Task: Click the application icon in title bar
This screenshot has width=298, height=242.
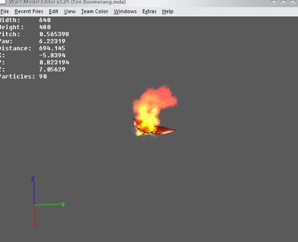Action: coord(3,2)
